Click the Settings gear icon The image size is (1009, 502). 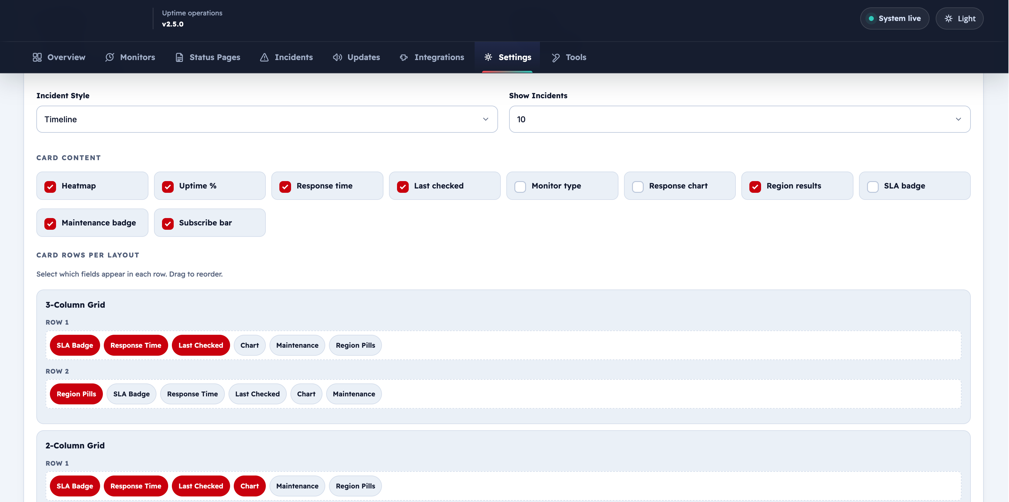point(488,57)
